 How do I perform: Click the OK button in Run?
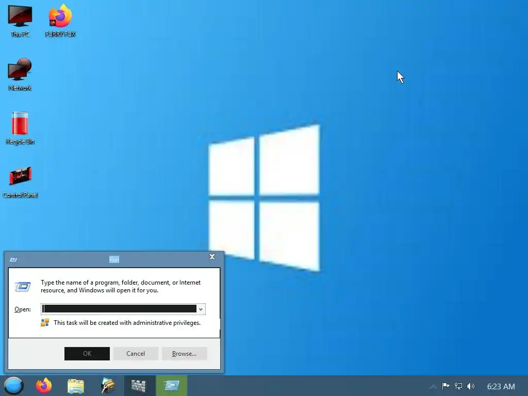87,354
